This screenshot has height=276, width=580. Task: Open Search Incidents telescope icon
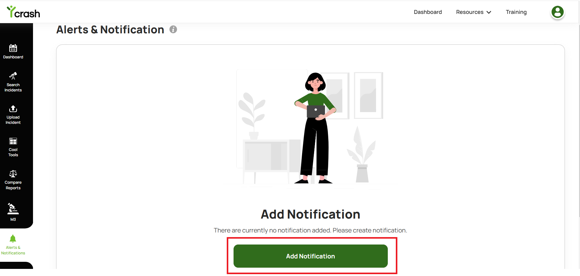click(x=13, y=76)
